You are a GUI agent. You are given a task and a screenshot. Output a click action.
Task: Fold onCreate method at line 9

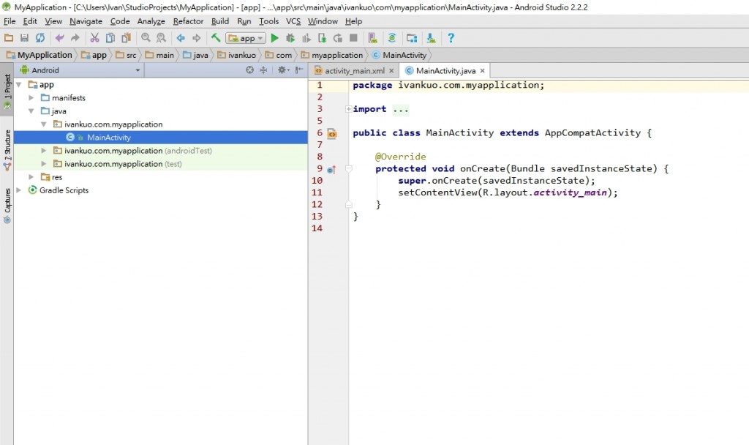(349, 169)
